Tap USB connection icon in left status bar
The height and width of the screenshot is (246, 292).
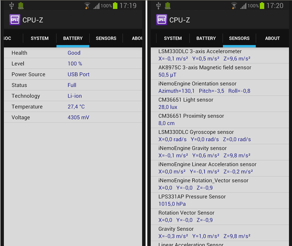(x=12, y=6)
